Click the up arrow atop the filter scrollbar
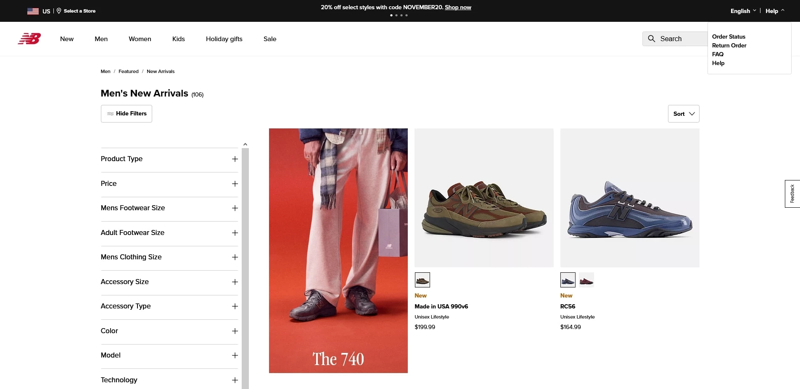 [245, 144]
